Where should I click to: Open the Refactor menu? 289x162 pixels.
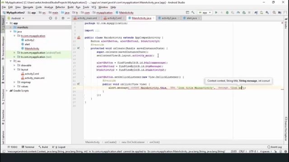60,7
